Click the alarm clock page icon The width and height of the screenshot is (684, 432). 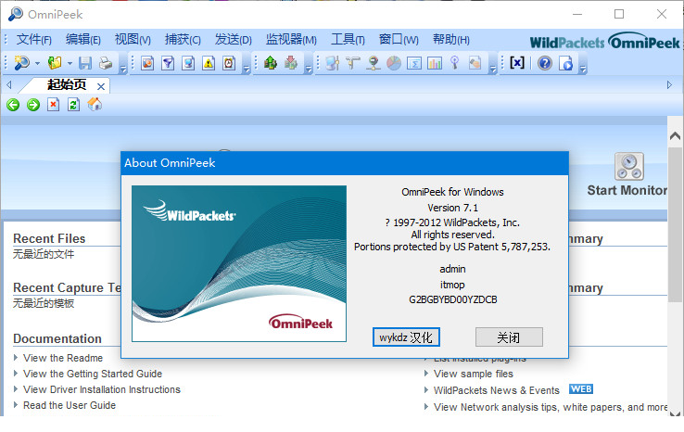point(229,63)
